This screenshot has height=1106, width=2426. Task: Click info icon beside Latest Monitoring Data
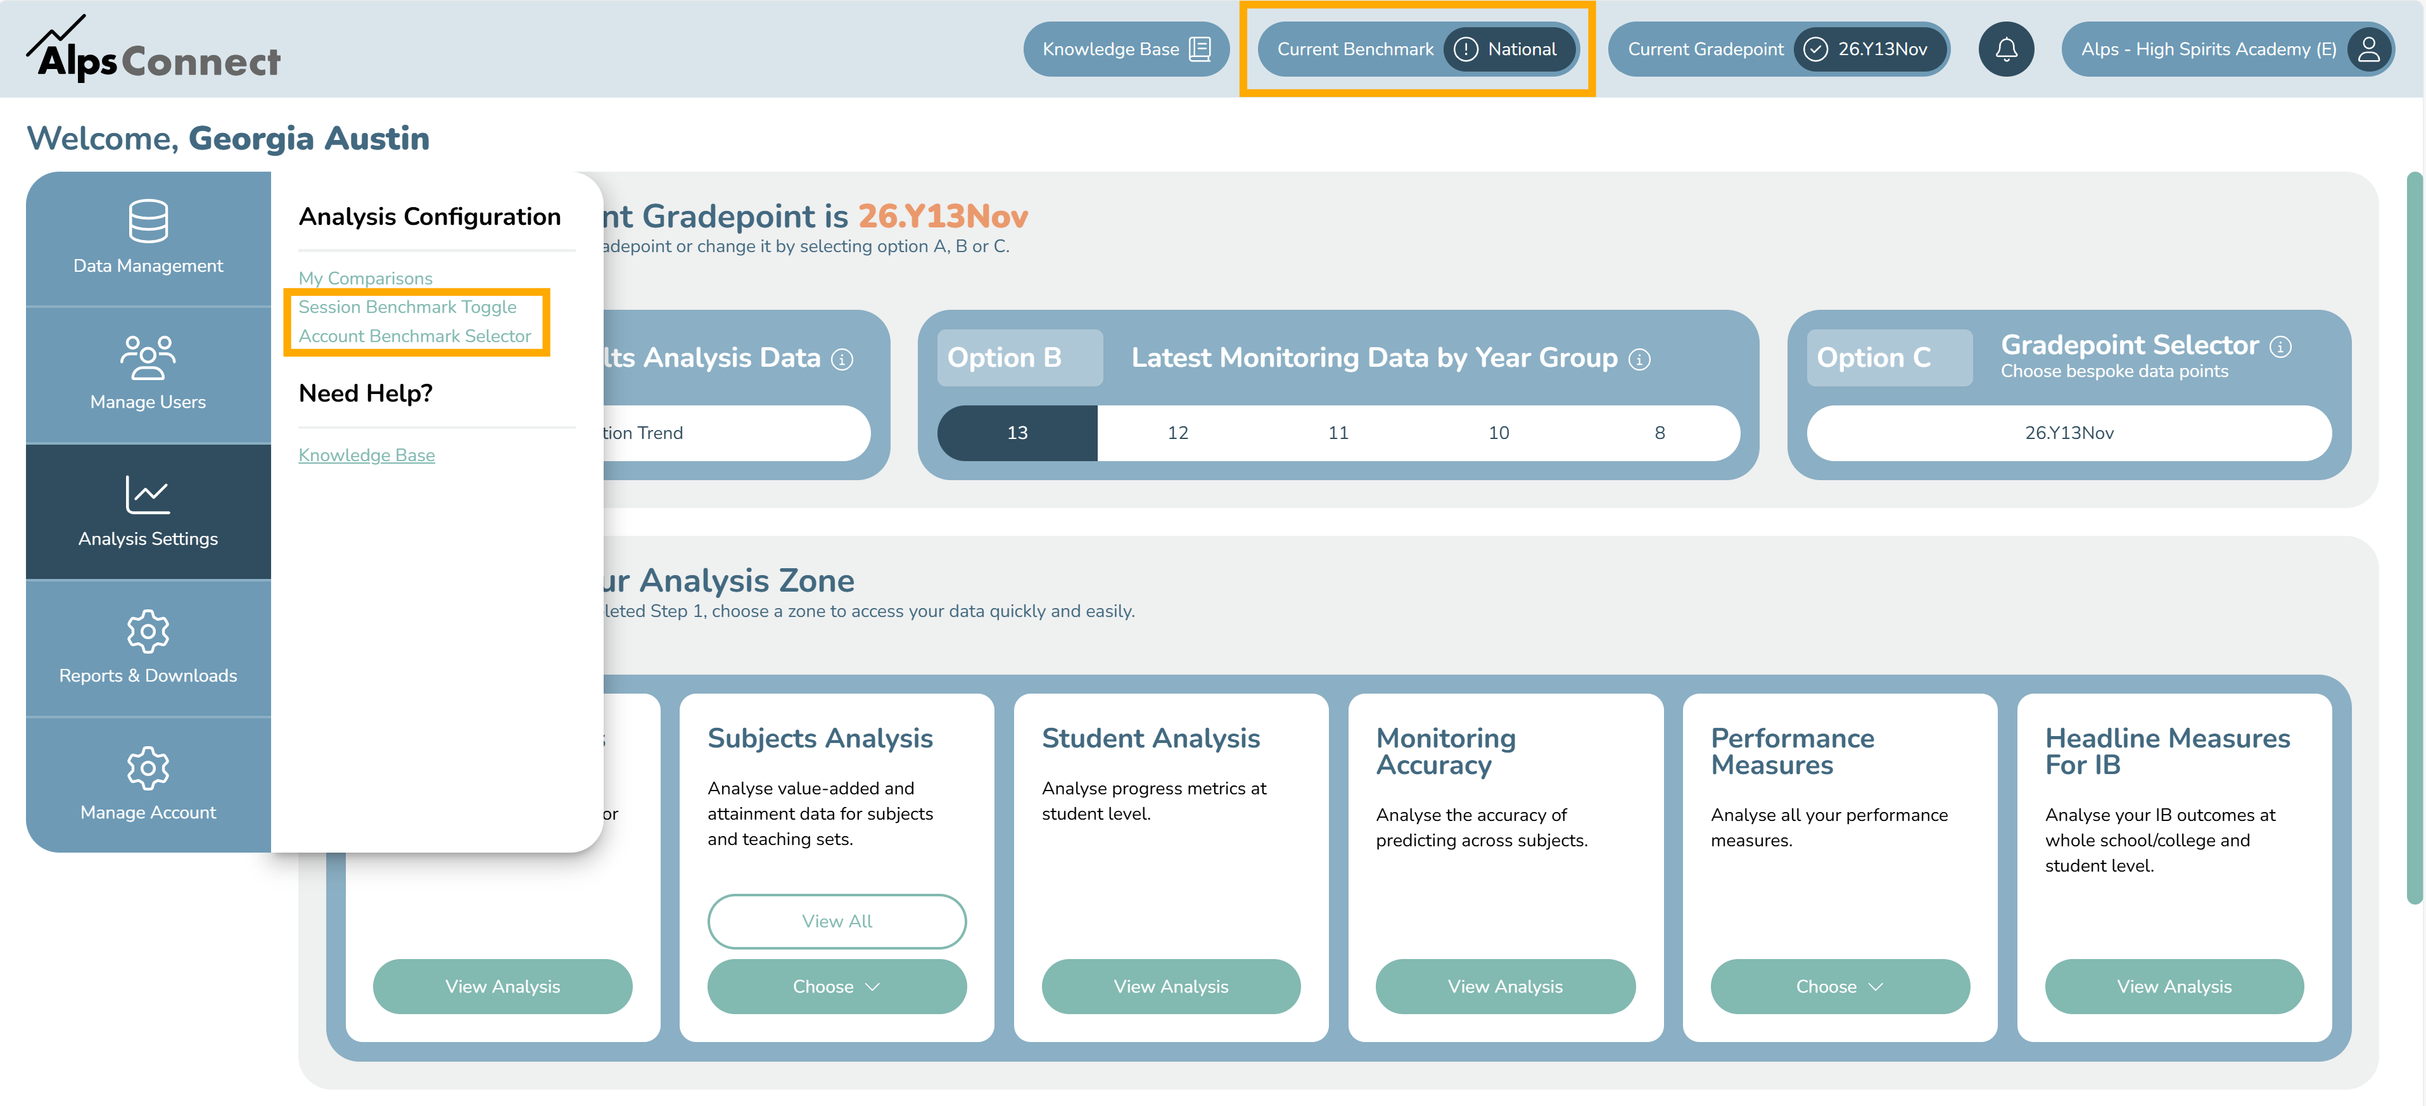click(1640, 359)
